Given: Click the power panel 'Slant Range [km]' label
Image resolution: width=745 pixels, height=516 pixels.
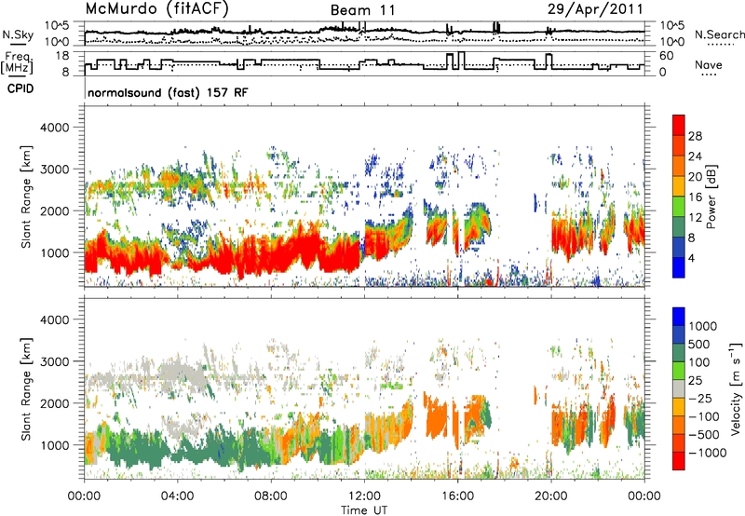Looking at the screenshot, I should [26, 197].
